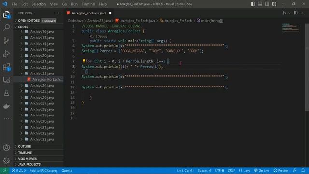Change CRLF end of line sequence
309x174 pixels.
pos(231,170)
